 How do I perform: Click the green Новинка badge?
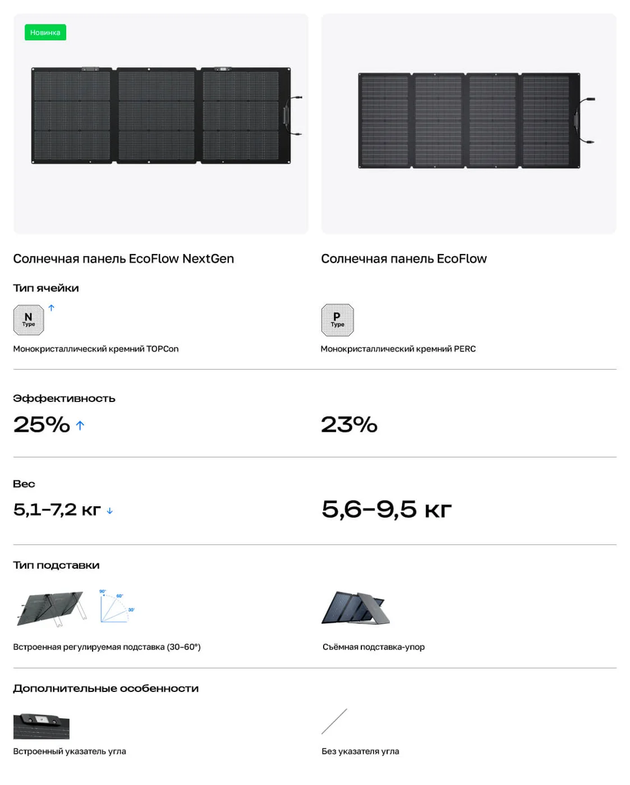[x=45, y=33]
